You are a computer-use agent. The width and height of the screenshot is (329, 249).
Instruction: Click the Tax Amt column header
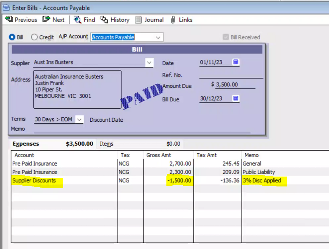pyautogui.click(x=206, y=155)
